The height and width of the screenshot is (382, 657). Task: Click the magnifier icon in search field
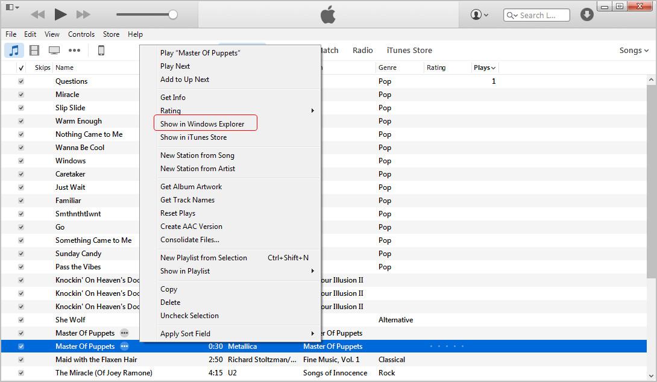point(512,16)
